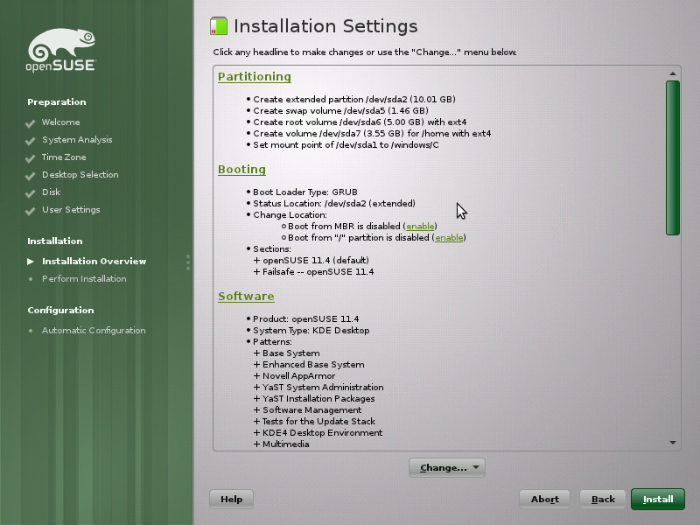The image size is (700, 525).
Task: Click the Installation Settings package icon
Action: [218, 26]
